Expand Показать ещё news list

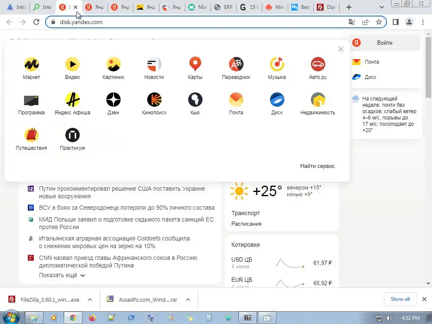tap(62, 275)
